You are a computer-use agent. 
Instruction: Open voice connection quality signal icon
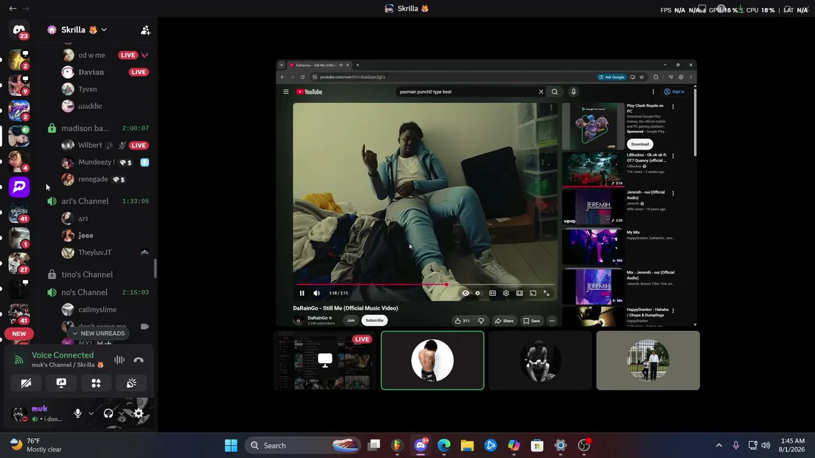[19, 360]
